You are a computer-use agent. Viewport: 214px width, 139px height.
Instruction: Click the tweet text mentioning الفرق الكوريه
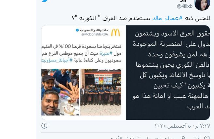click(x=141, y=18)
